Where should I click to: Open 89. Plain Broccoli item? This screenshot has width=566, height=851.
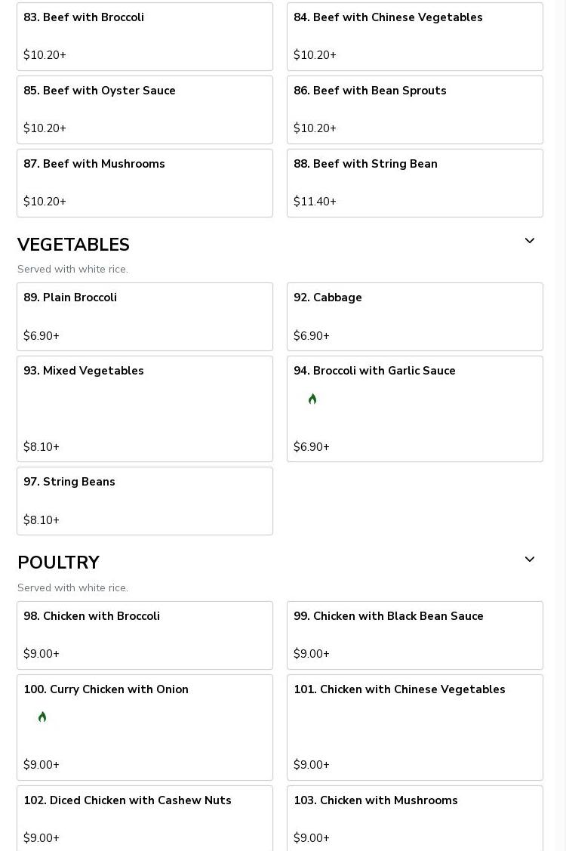coord(144,316)
